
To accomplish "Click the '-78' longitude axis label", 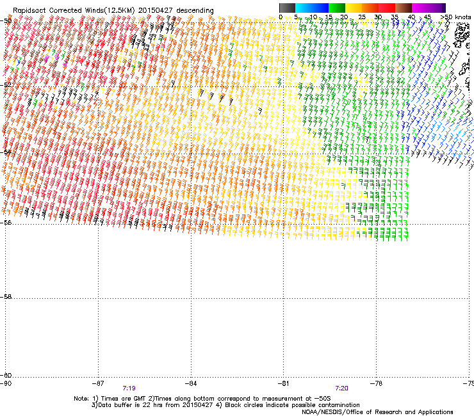I will 377,383.
